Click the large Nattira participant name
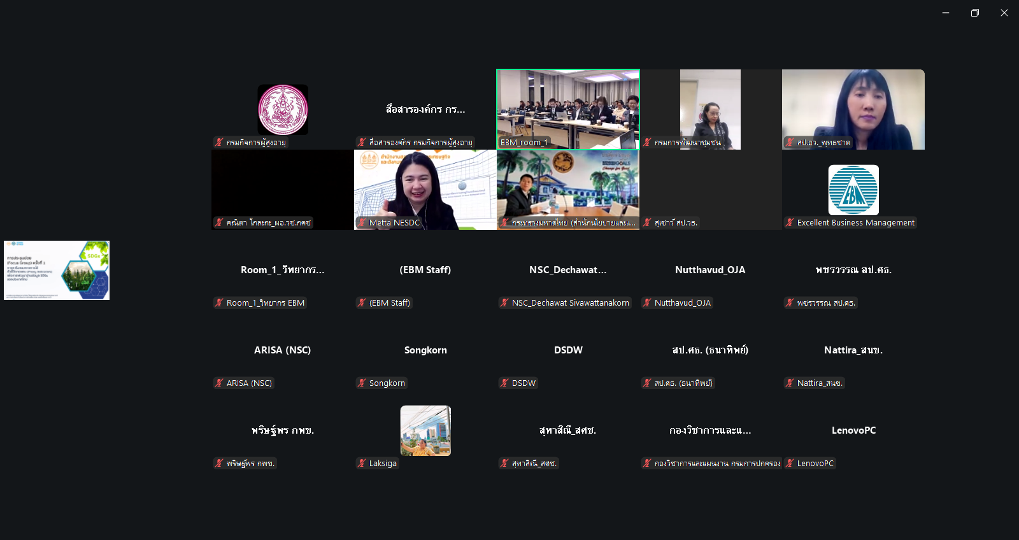 (853, 350)
